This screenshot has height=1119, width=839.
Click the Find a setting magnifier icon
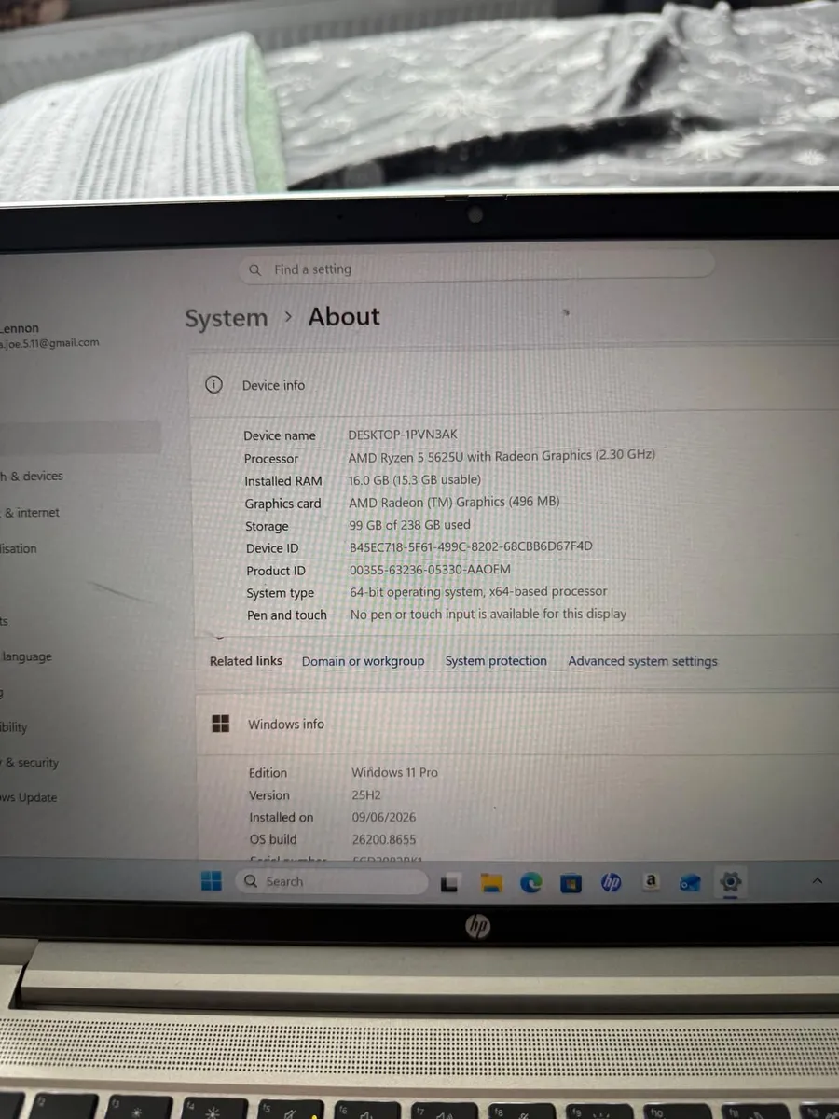[x=254, y=269]
